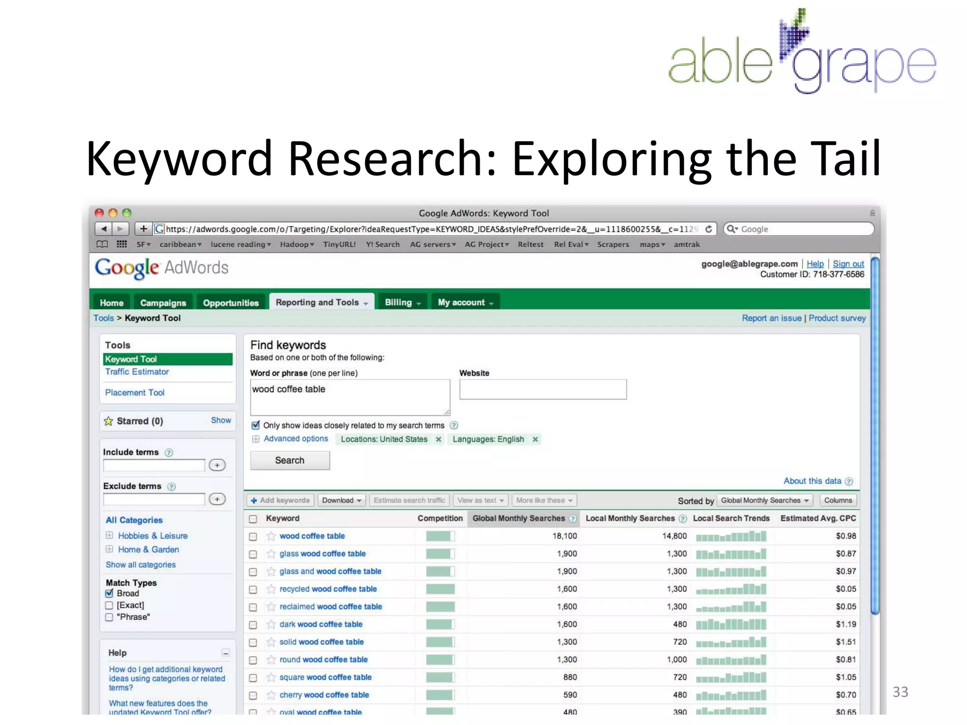Open help for Local Monthly Searches column

[x=683, y=519]
